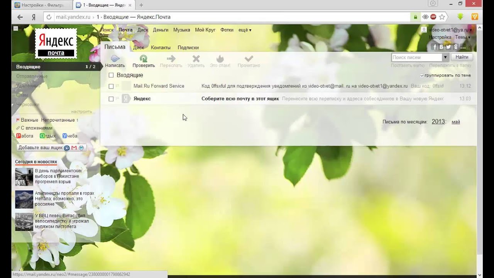Click the Написать compose mail icon
Image resolution: width=494 pixels, height=278 pixels.
click(x=115, y=59)
